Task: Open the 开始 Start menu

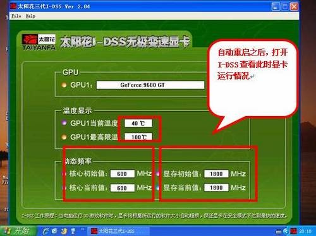Action: (18, 231)
